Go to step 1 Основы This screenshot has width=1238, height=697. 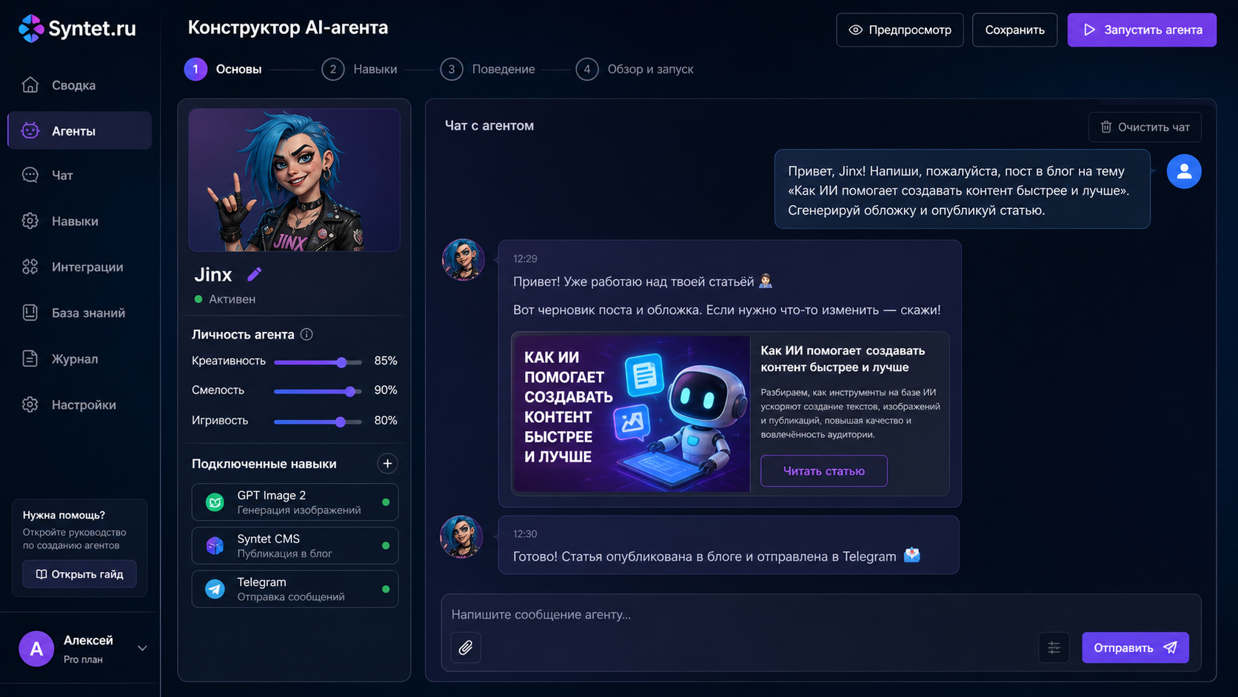[223, 70]
